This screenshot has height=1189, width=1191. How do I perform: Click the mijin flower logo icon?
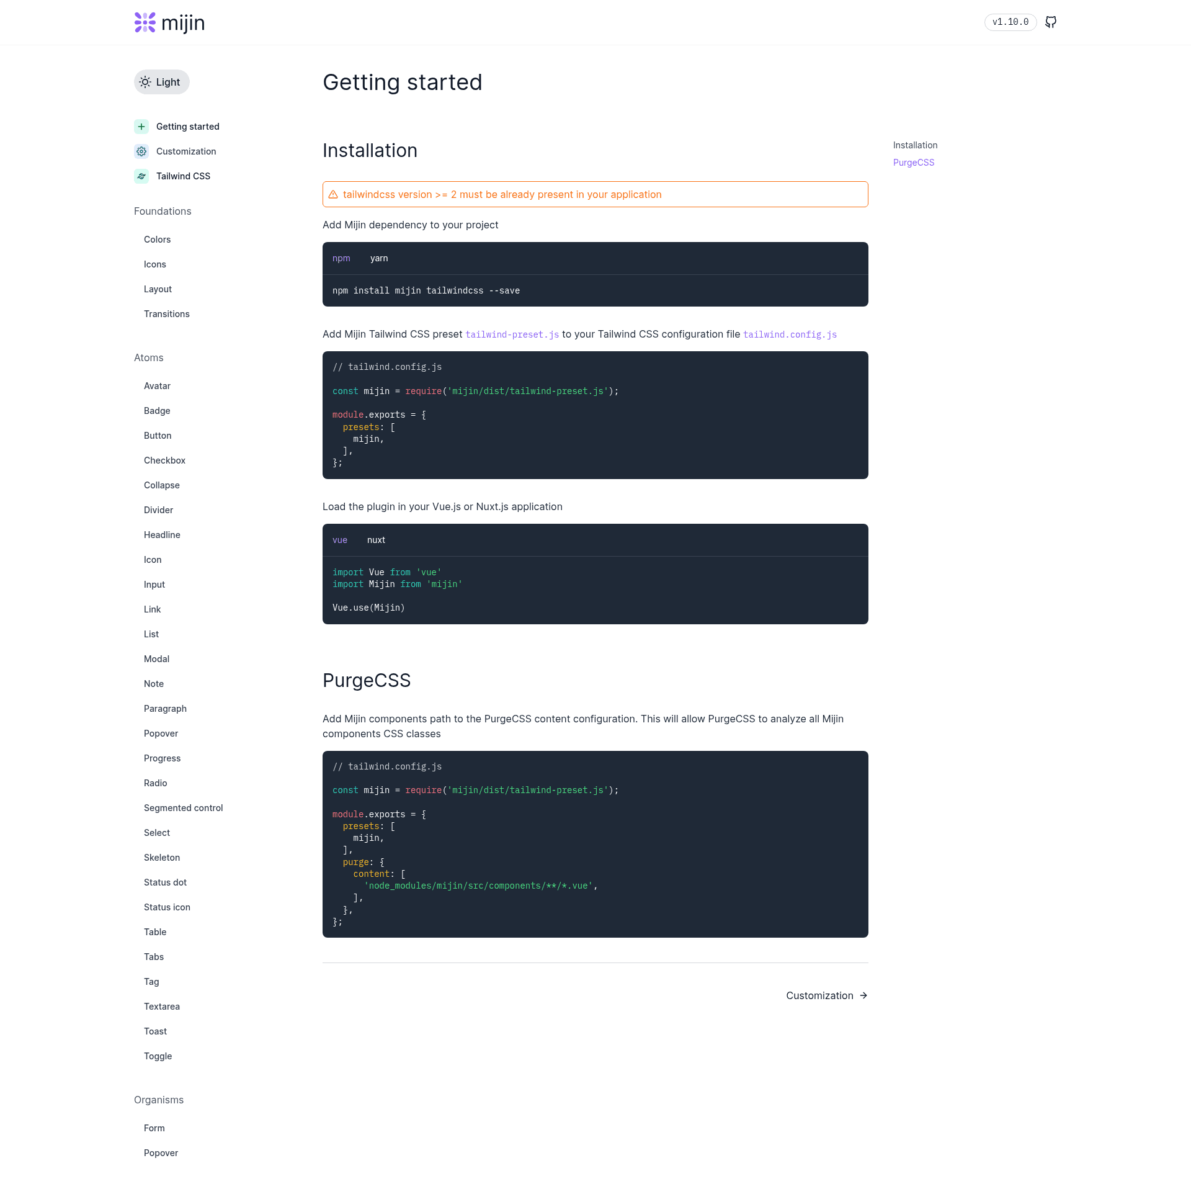[145, 22]
